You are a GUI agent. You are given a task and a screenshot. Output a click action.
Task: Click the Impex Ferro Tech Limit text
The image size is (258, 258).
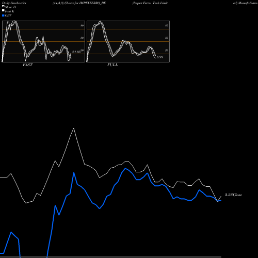pyautogui.click(x=150, y=3)
